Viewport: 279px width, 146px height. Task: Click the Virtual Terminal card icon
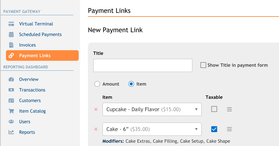11,24
